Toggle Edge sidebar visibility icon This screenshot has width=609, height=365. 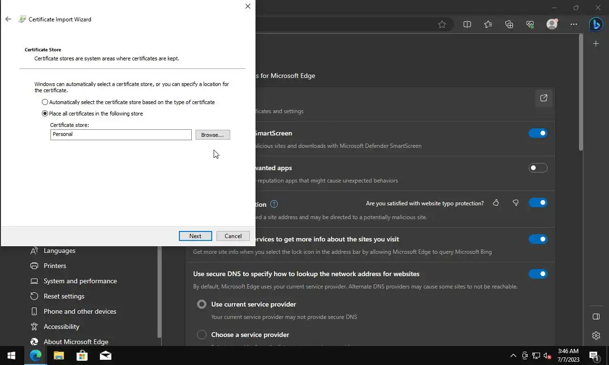click(x=596, y=317)
